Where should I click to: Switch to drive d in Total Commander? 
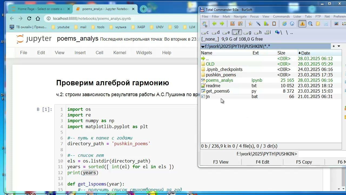(216, 32)
